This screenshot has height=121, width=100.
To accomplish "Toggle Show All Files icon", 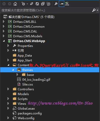I will (48, 4).
